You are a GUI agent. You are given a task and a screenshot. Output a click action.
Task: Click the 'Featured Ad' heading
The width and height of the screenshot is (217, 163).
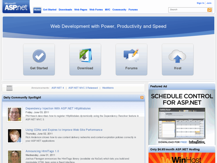[158, 86]
